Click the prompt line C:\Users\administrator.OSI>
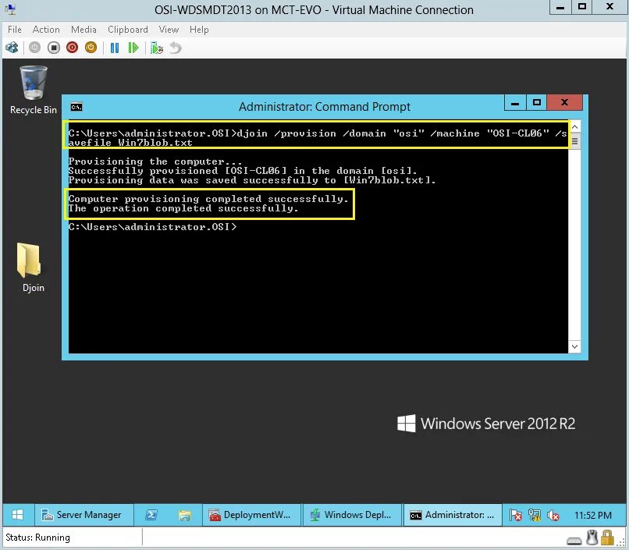629x550 pixels. 153,227
